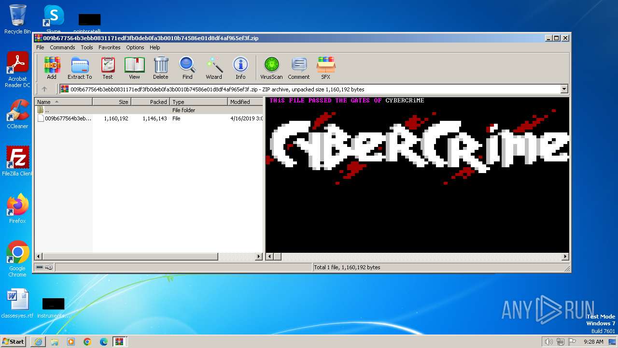Sort by Packed column header

pyautogui.click(x=151, y=101)
